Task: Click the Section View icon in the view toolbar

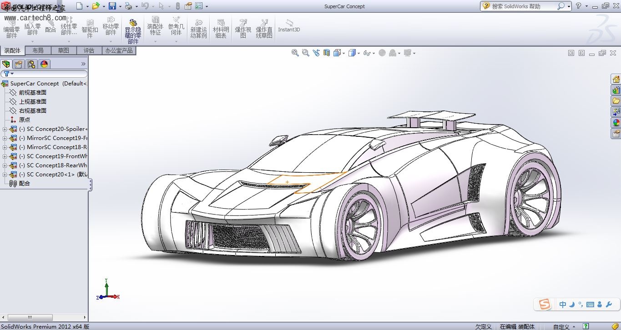Action: click(x=326, y=53)
